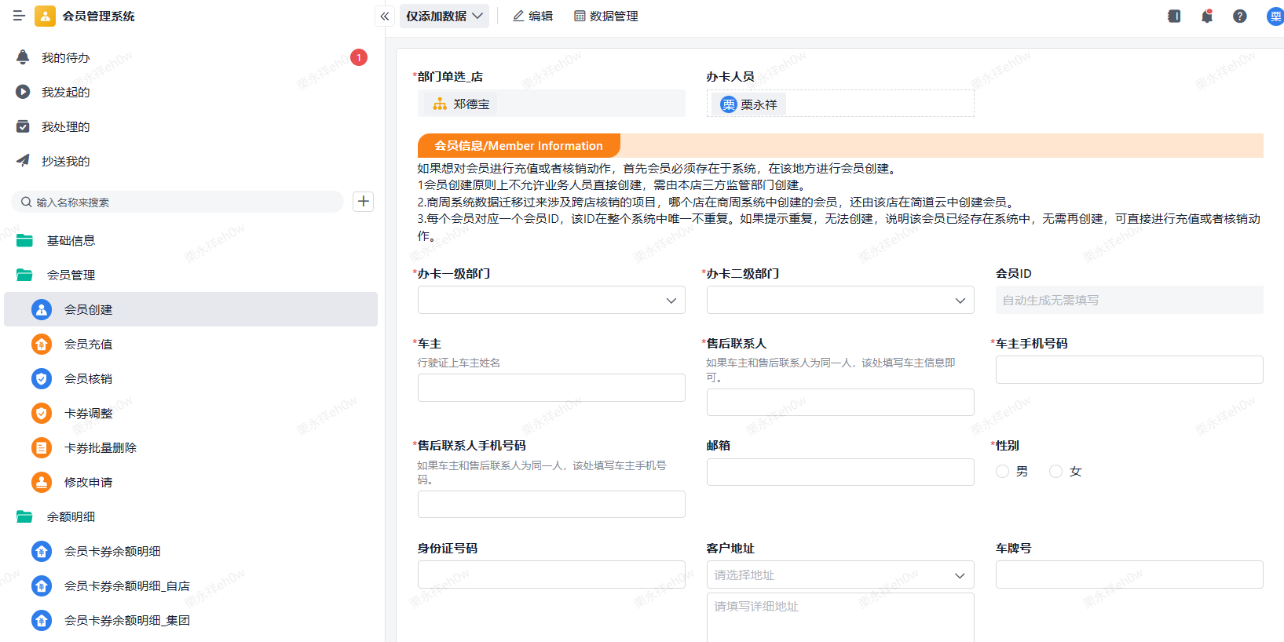The width and height of the screenshot is (1284, 642).
Task: Open the notification bell icon
Action: [x=1207, y=16]
